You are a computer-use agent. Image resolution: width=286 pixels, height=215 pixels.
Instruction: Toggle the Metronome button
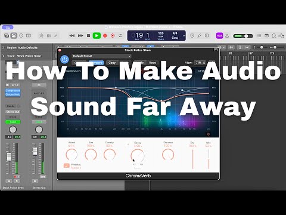227,36
